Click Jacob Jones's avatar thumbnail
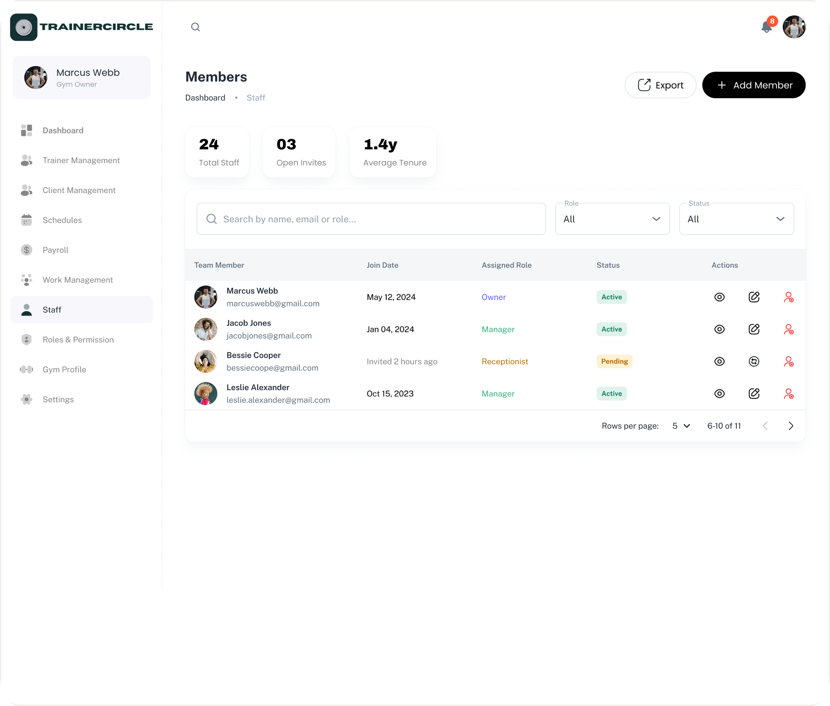 (x=206, y=329)
